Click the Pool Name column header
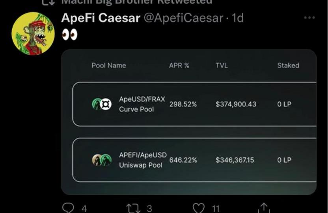The image size is (328, 213). (109, 65)
